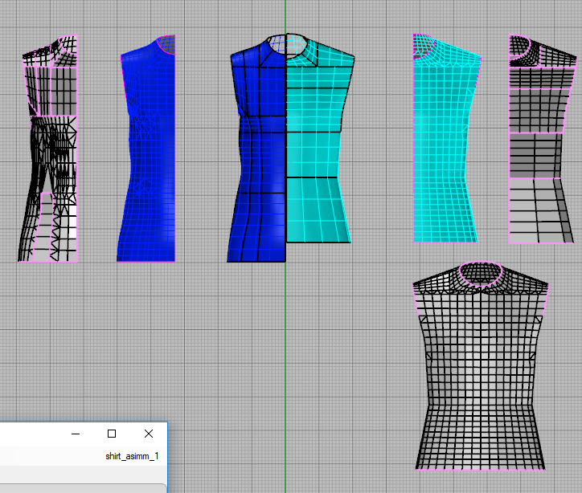This screenshot has height=493, width=582.
Task: Click the green vertical axis line below center shirt
Action: (x=285, y=361)
